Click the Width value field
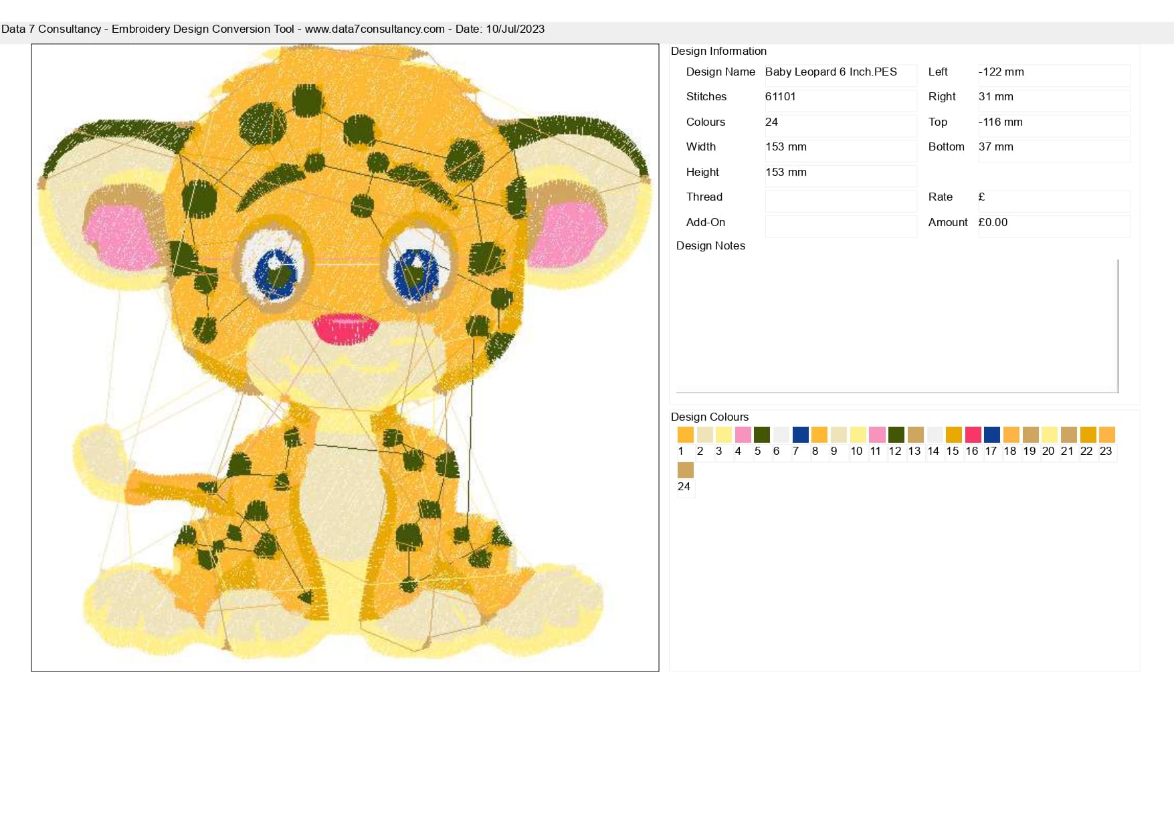Image resolution: width=1174 pixels, height=830 pixels. coord(841,150)
